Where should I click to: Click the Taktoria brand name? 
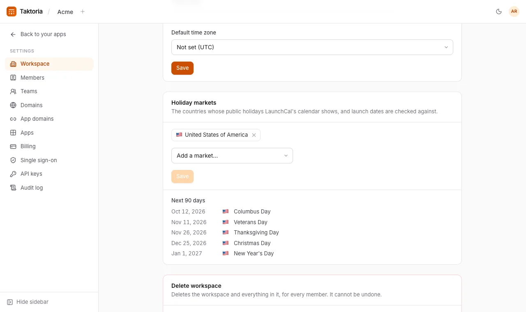click(x=31, y=11)
